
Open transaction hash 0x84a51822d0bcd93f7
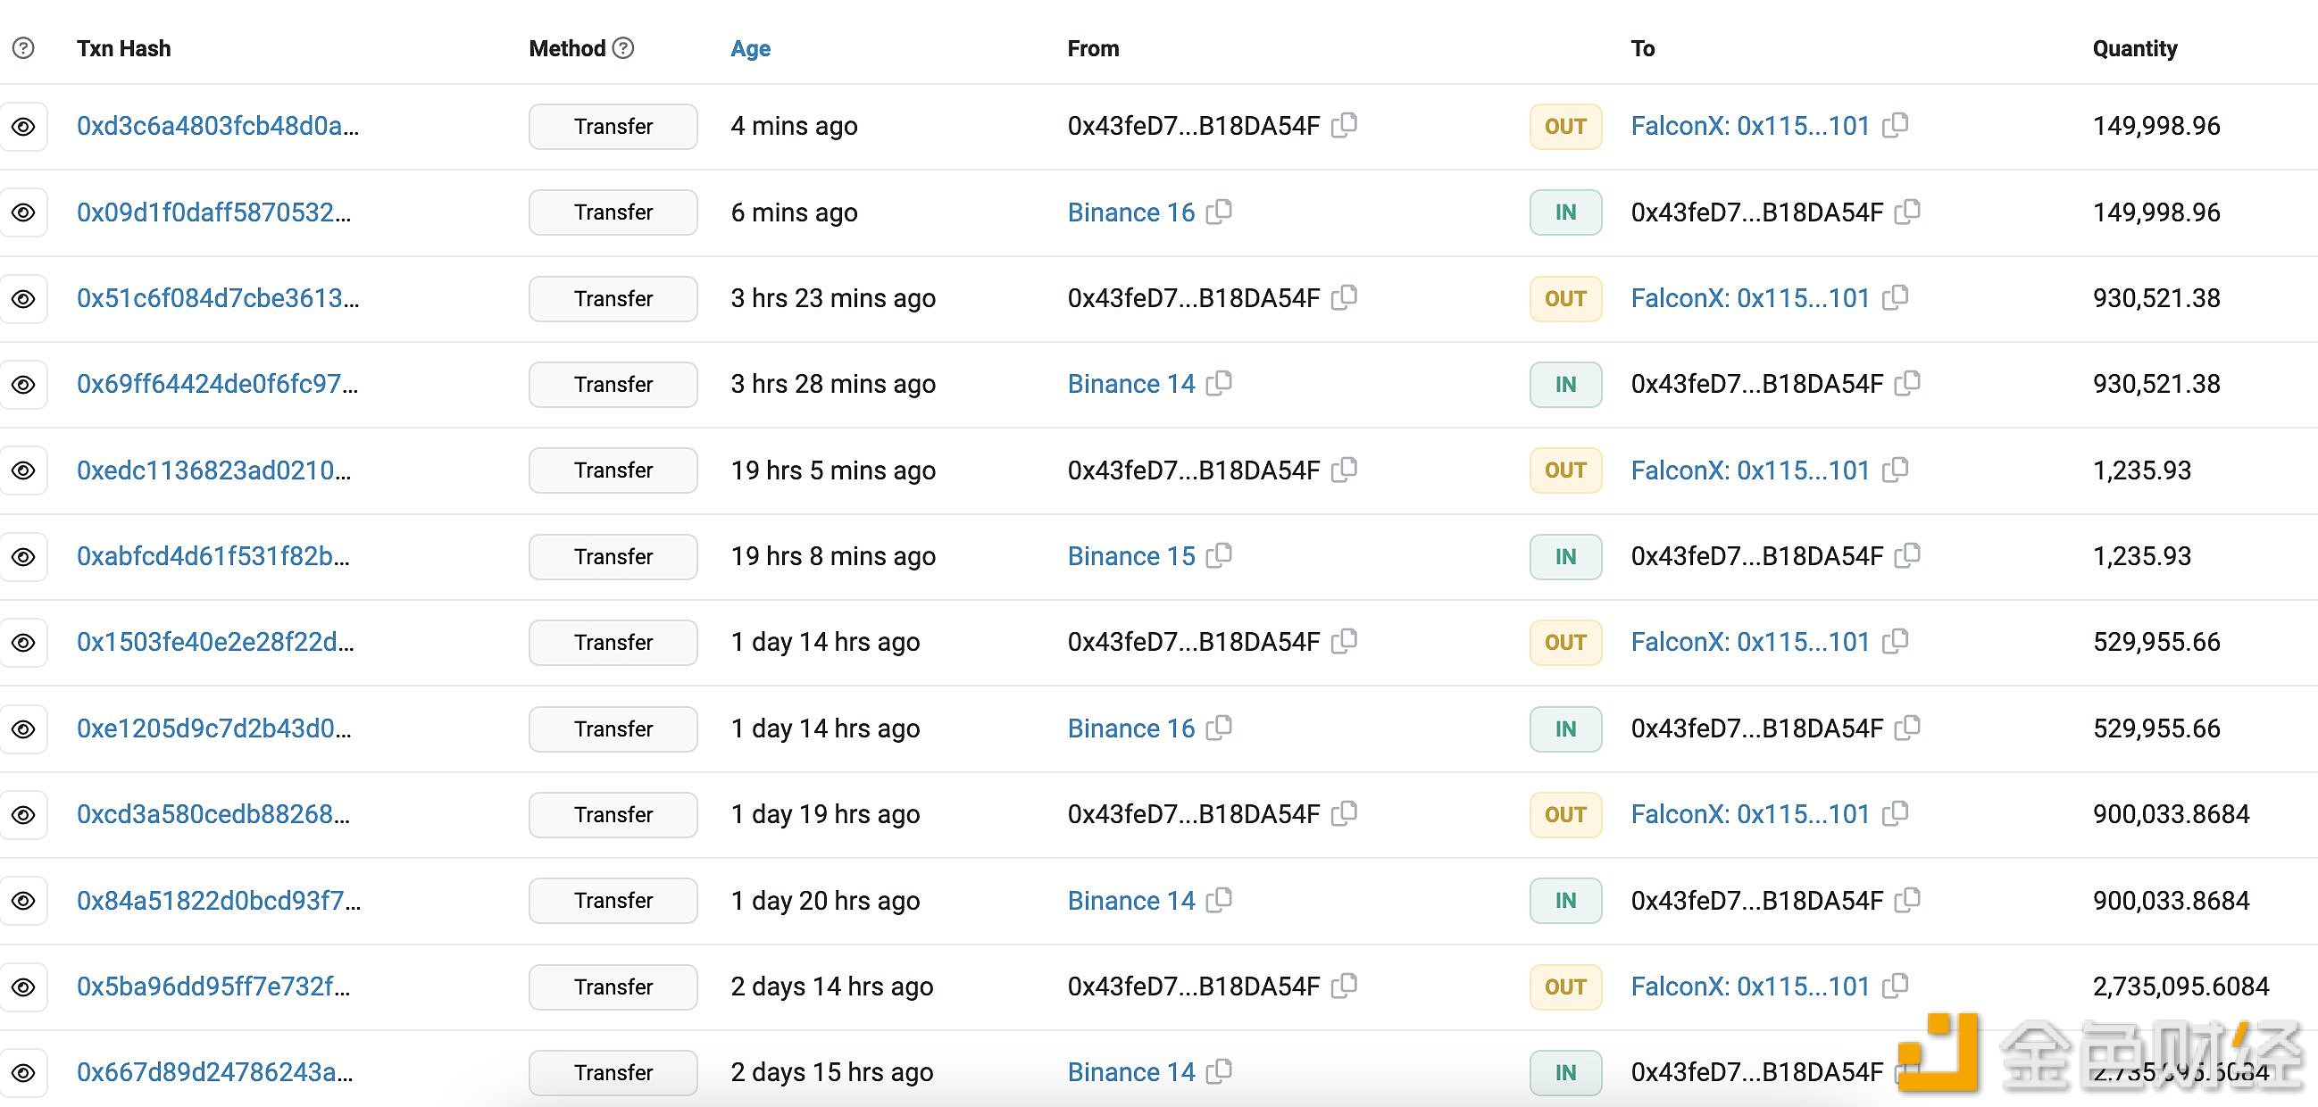219,901
